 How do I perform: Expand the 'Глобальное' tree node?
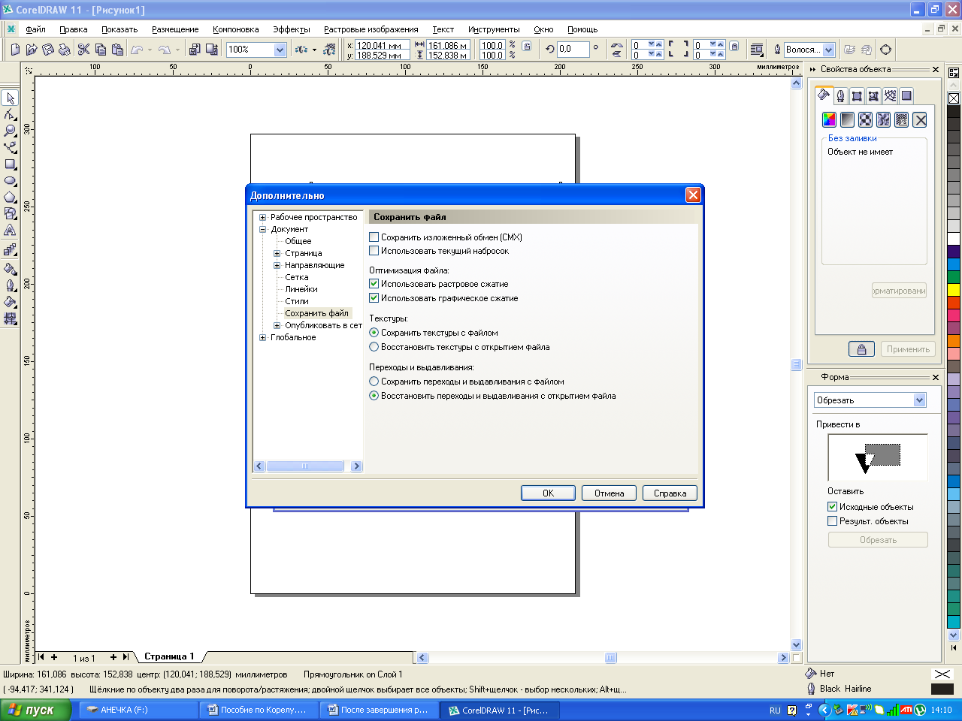coord(263,337)
